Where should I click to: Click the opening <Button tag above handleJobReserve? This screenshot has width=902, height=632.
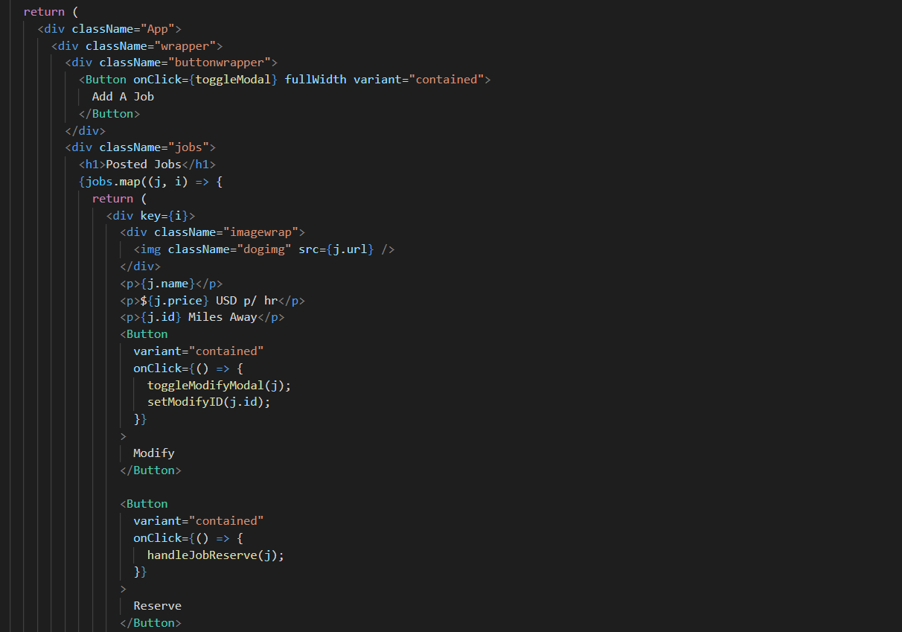[x=144, y=504]
